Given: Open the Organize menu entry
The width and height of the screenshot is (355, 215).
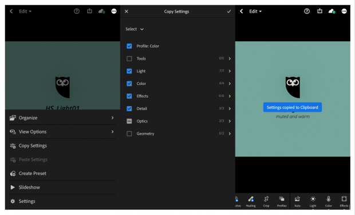Looking at the screenshot, I should coord(62,118).
